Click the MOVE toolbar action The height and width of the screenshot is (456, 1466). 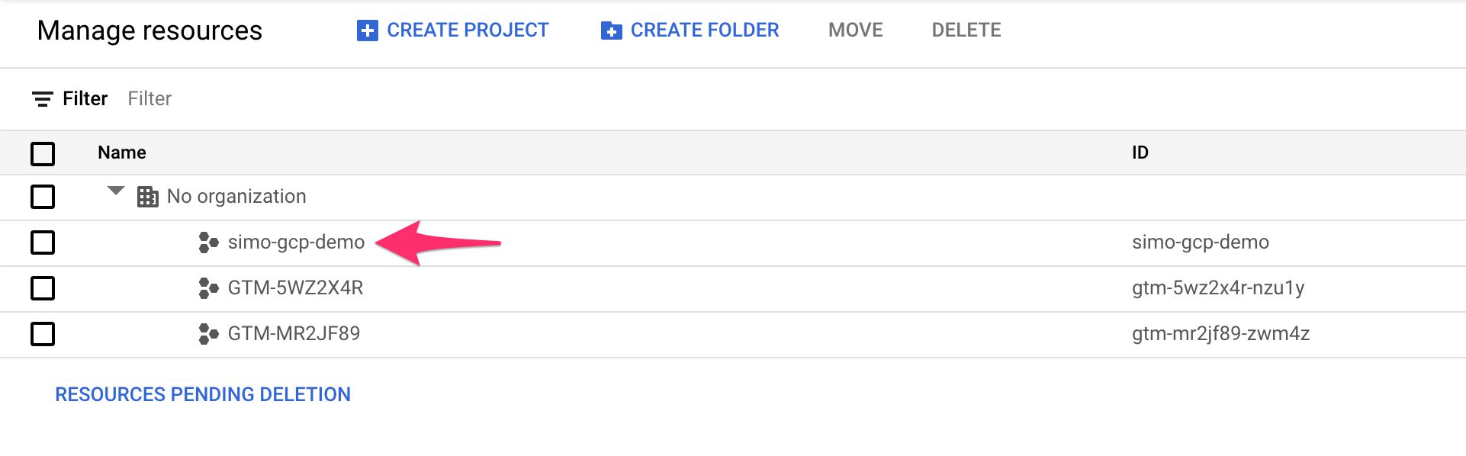[856, 31]
